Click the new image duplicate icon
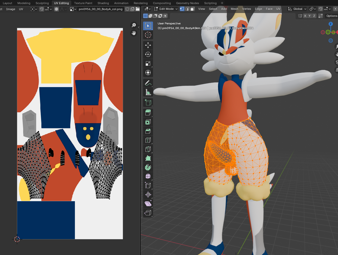This screenshot has width=338, height=255. [132, 9]
